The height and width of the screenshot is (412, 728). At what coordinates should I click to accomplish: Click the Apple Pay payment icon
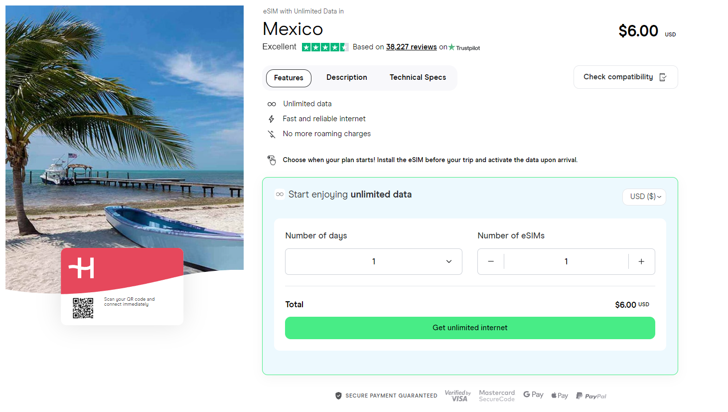[x=559, y=395]
